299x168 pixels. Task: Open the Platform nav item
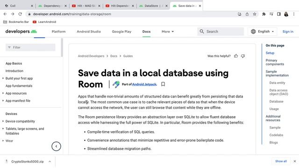pyautogui.click(x=58, y=32)
